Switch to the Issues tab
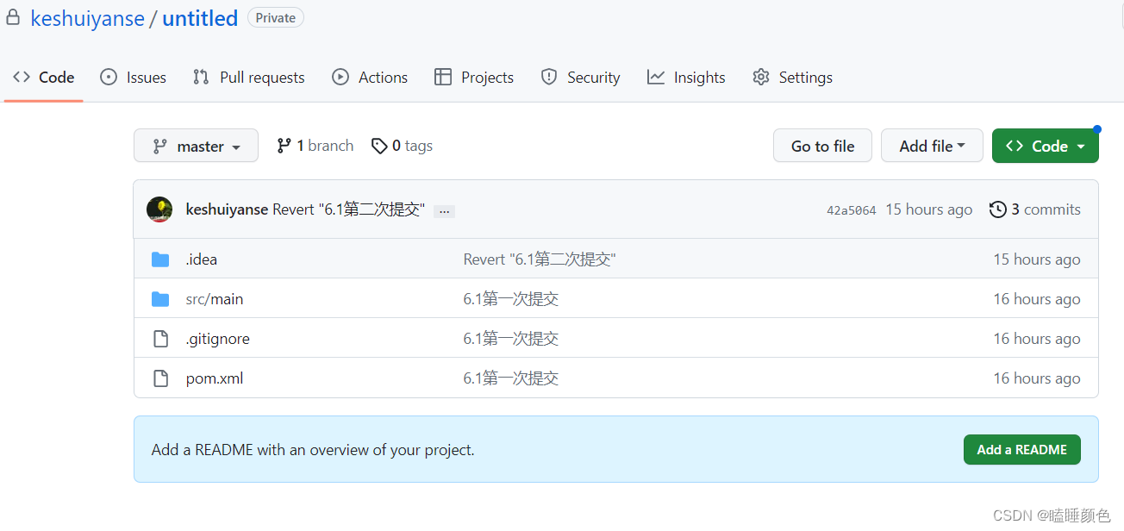The image size is (1124, 531). pyautogui.click(x=134, y=78)
